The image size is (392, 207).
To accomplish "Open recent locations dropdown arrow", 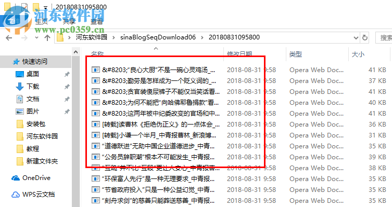I will [x=37, y=38].
